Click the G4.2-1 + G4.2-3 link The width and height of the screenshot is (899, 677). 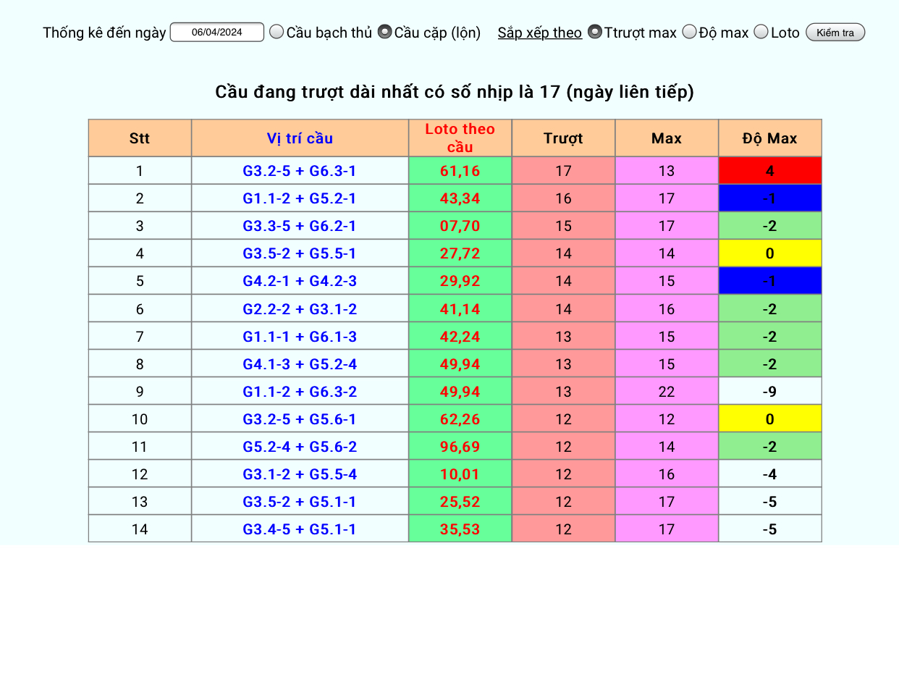[300, 281]
